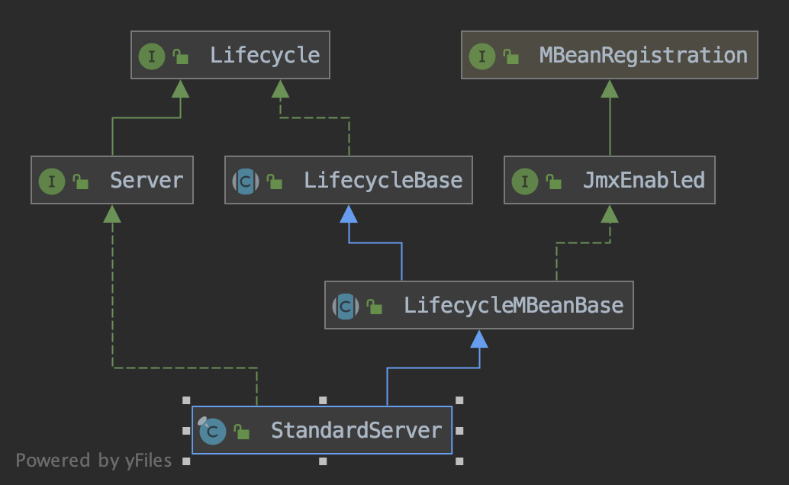Click the class icon on StandardServer node
Image resolution: width=789 pixels, height=485 pixels.
tap(211, 432)
